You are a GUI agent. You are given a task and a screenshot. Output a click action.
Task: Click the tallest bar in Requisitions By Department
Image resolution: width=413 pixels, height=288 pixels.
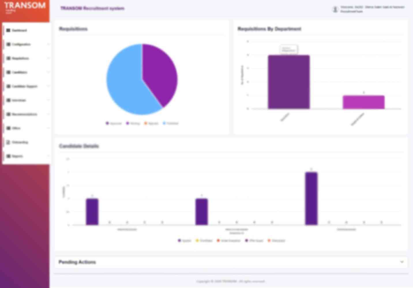[289, 82]
